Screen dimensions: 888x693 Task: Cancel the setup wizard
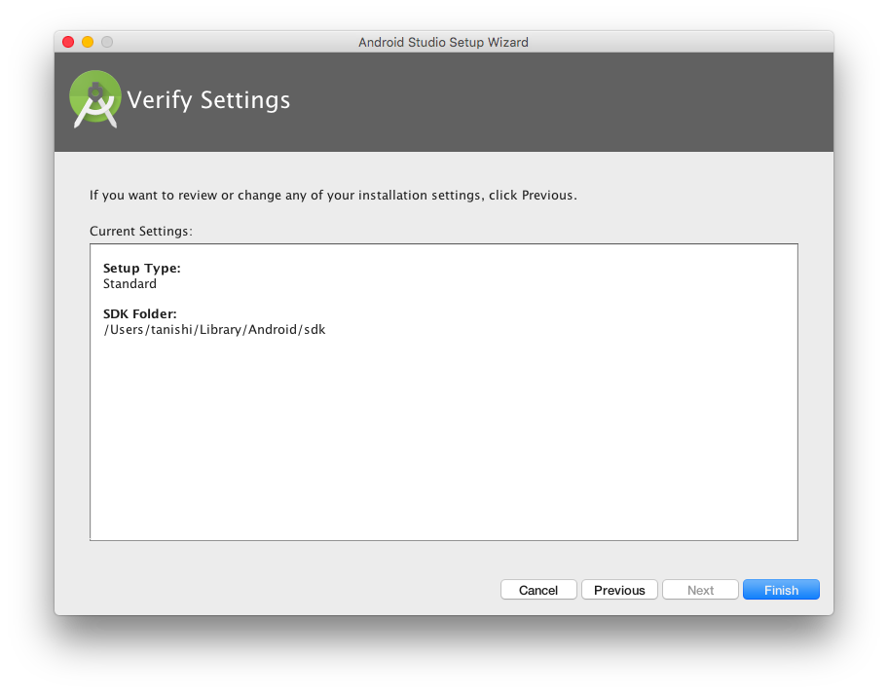[538, 590]
